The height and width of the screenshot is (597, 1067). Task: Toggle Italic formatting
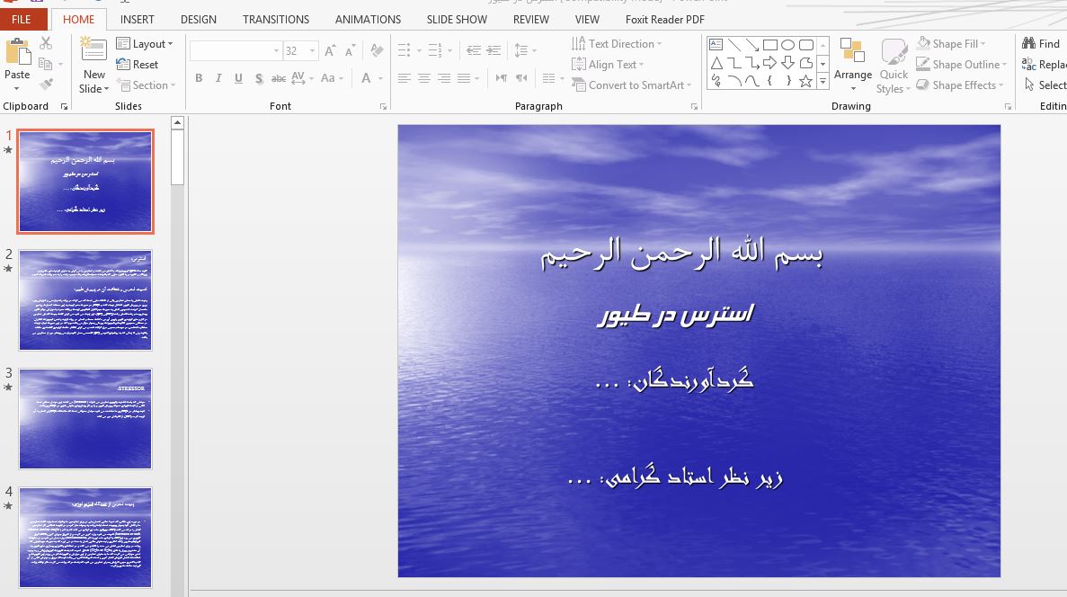[x=218, y=78]
